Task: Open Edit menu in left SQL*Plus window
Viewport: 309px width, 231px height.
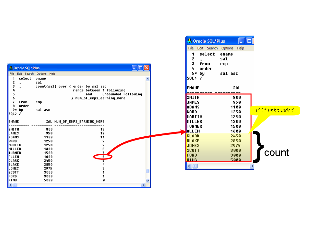Action: (x=19, y=74)
